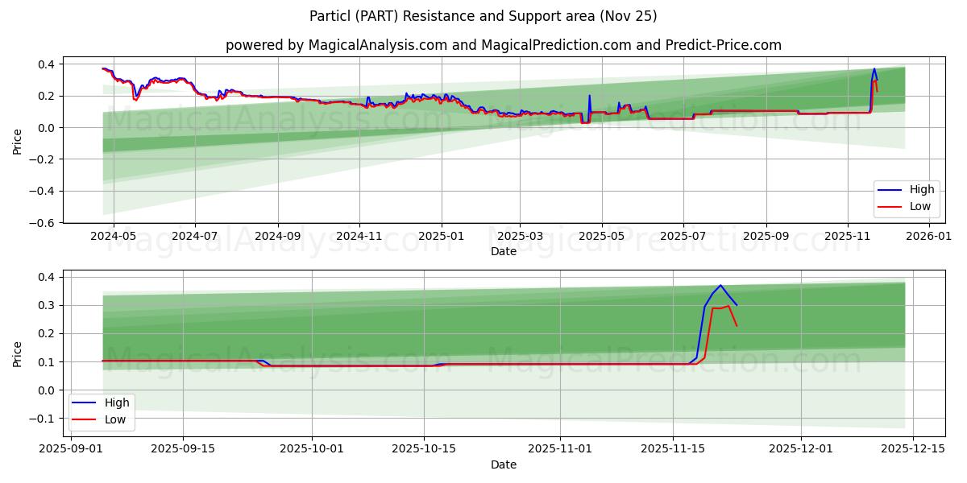Viewport: 967px width, 483px height.
Task: Click the peak of the blue line in bottom chart
Action: pos(720,286)
